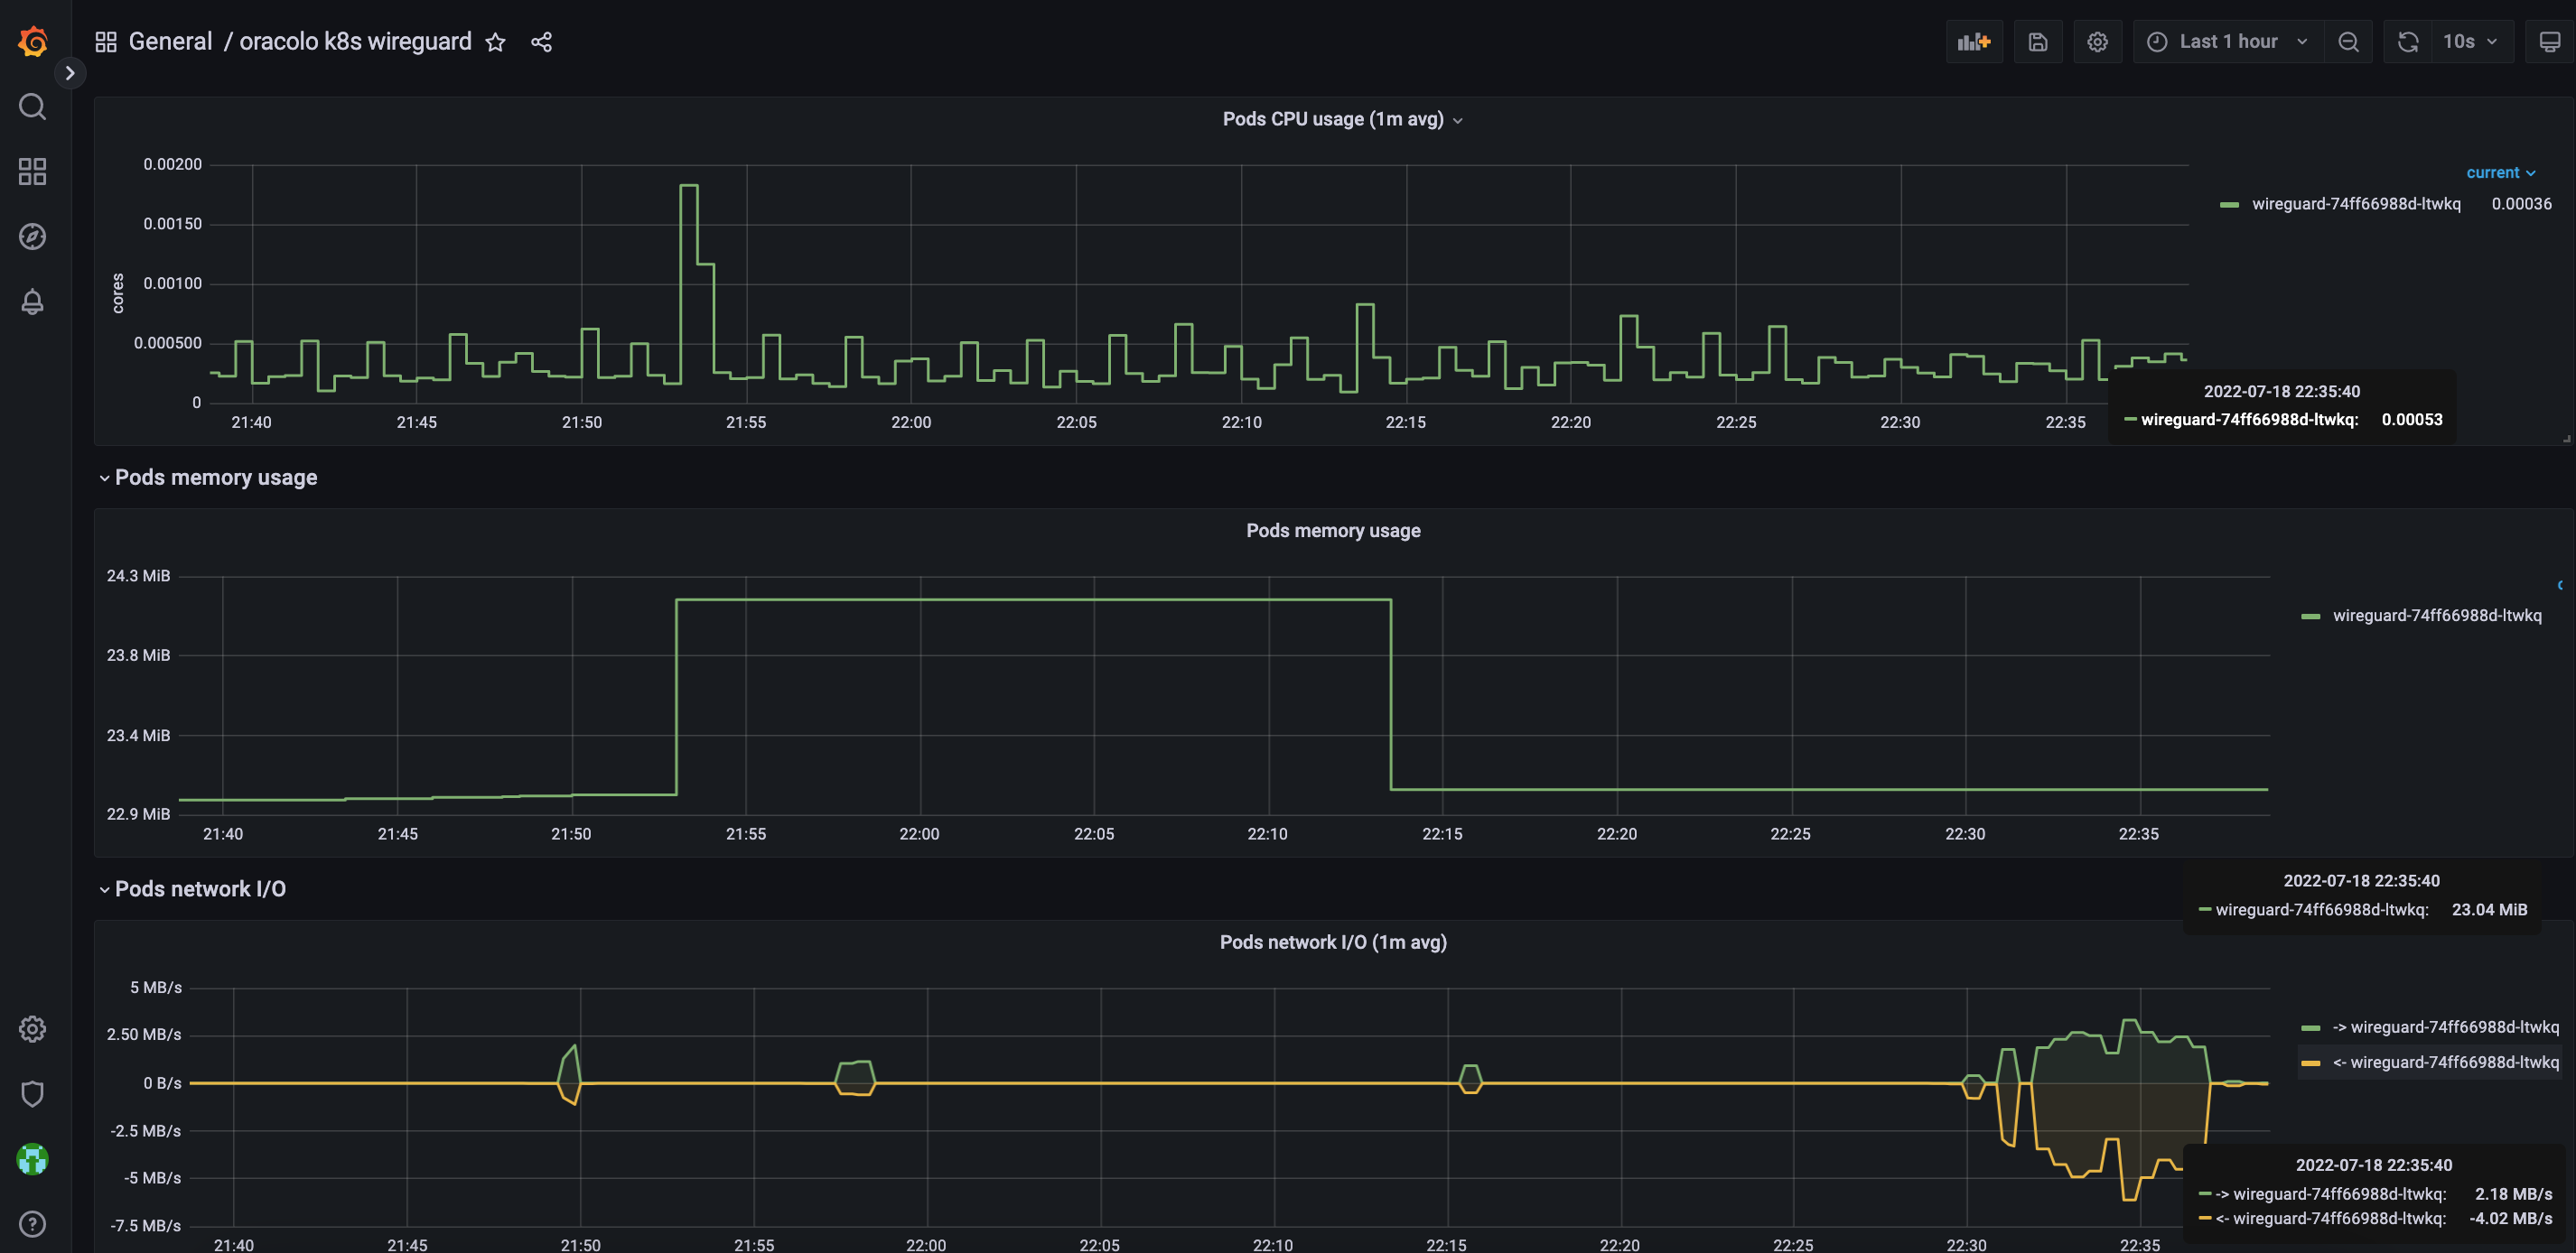Screen dimensions: 2576x1253
Task: Open the General folder breadcrumb
Action: pos(170,41)
